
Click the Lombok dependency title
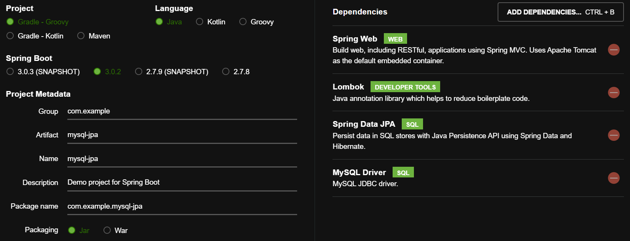click(x=348, y=87)
